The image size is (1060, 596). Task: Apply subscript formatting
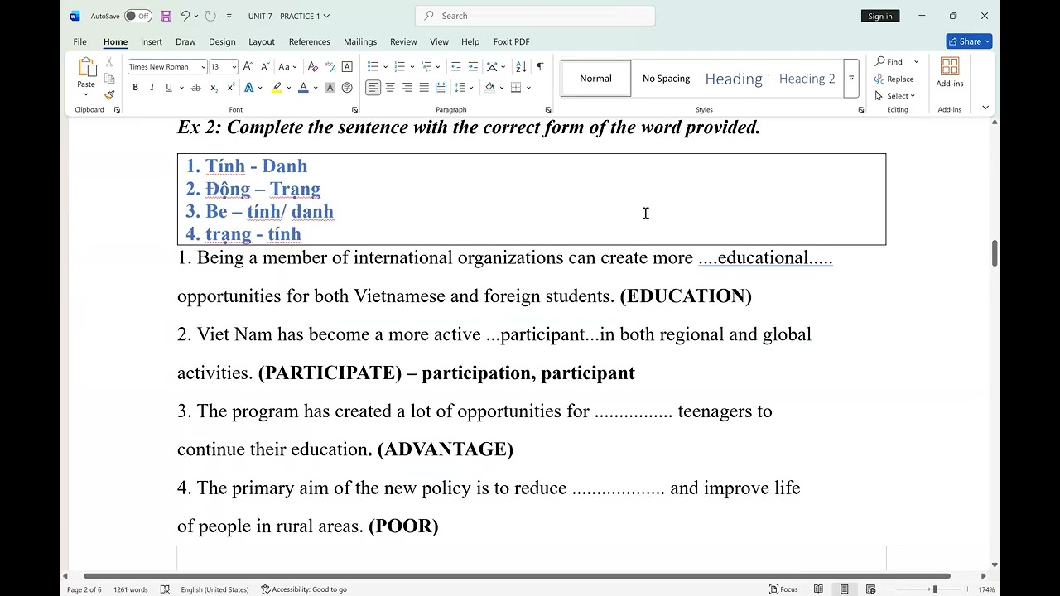click(214, 88)
